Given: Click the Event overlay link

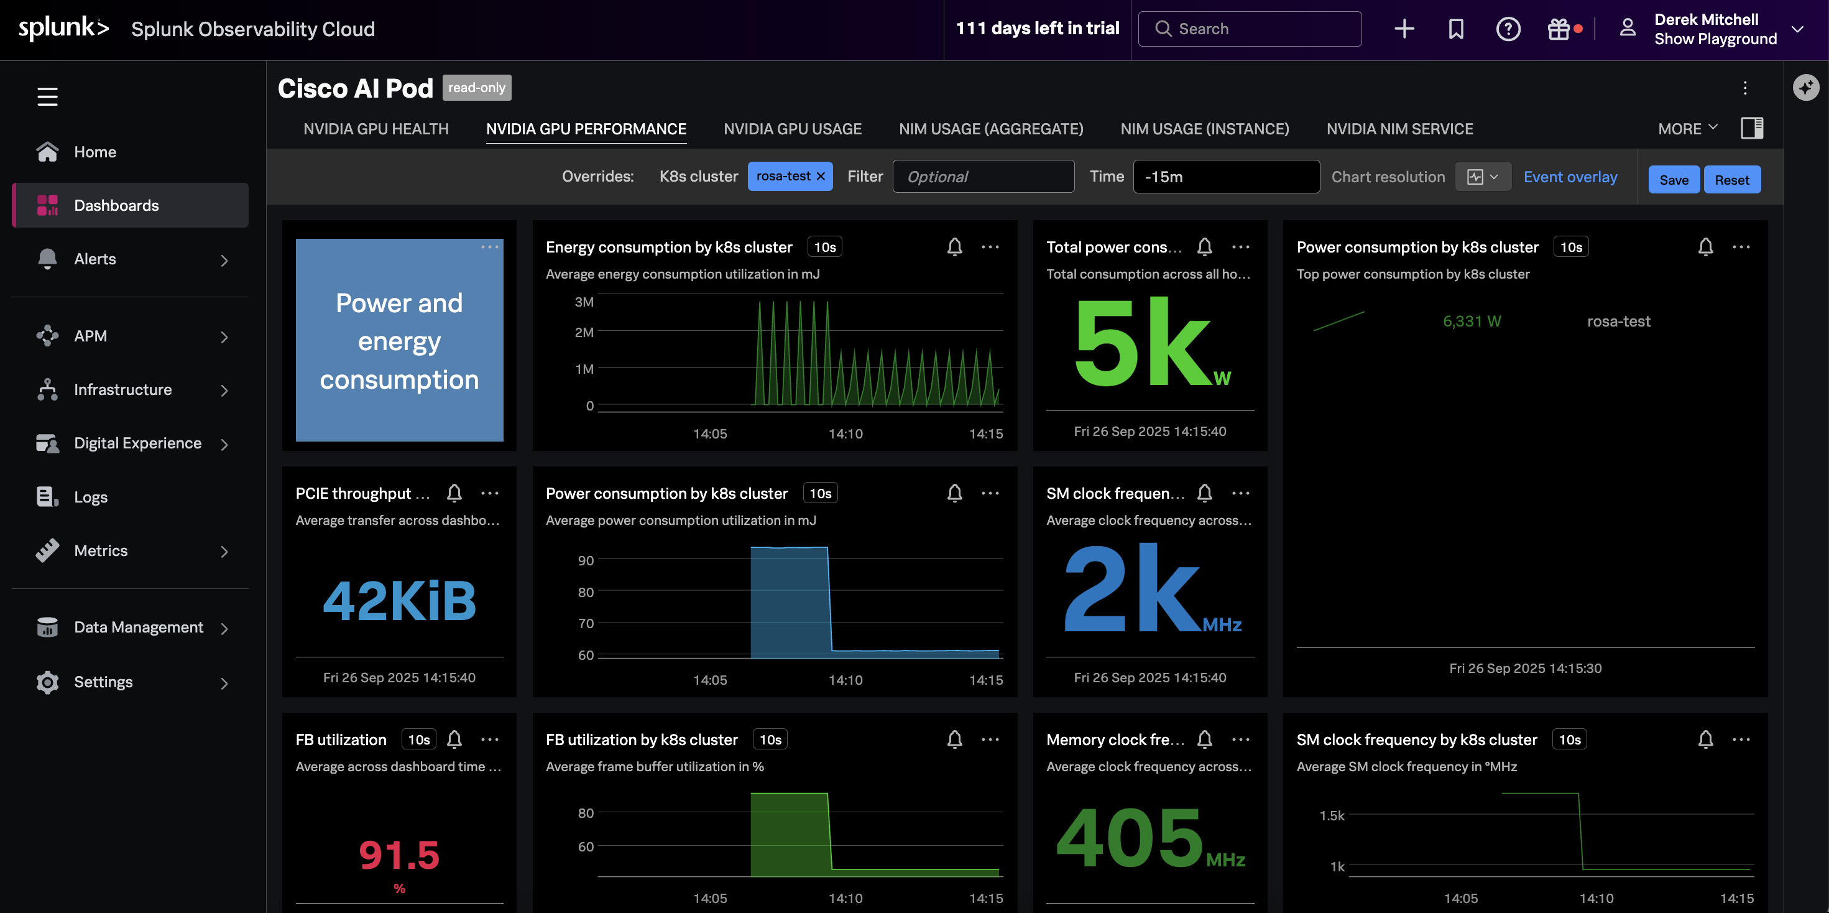Looking at the screenshot, I should point(1570,177).
